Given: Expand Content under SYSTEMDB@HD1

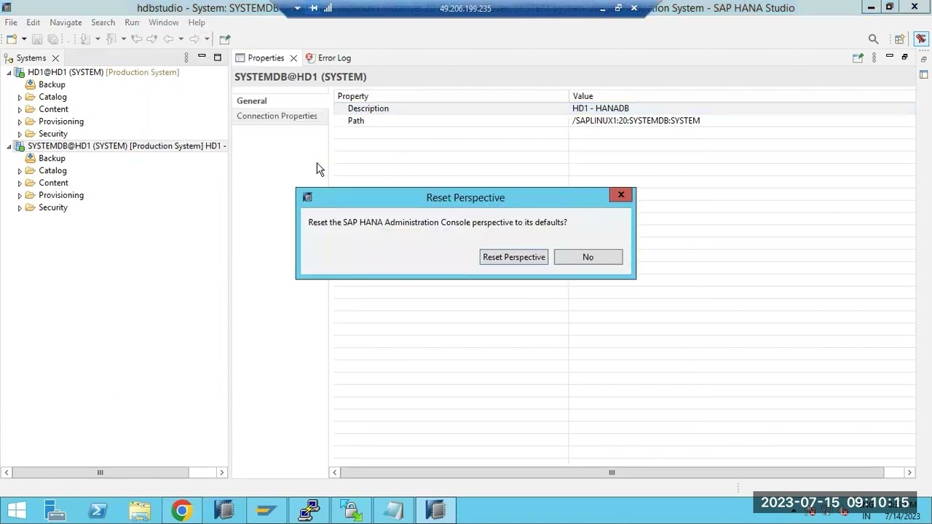Looking at the screenshot, I should tap(20, 183).
